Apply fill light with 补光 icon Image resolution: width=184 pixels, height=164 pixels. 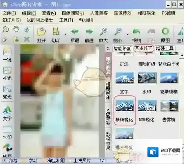(x=7, y=70)
